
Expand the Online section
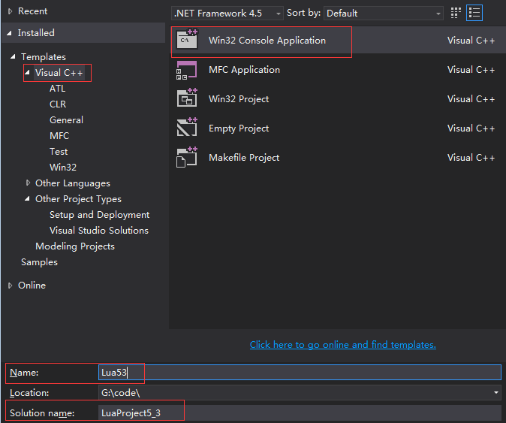[10, 286]
